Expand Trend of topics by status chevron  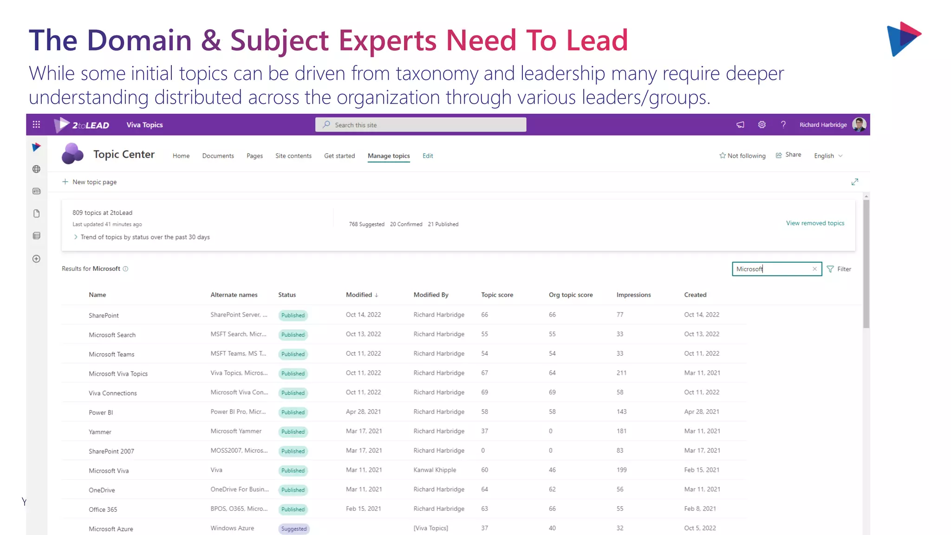[x=76, y=237]
